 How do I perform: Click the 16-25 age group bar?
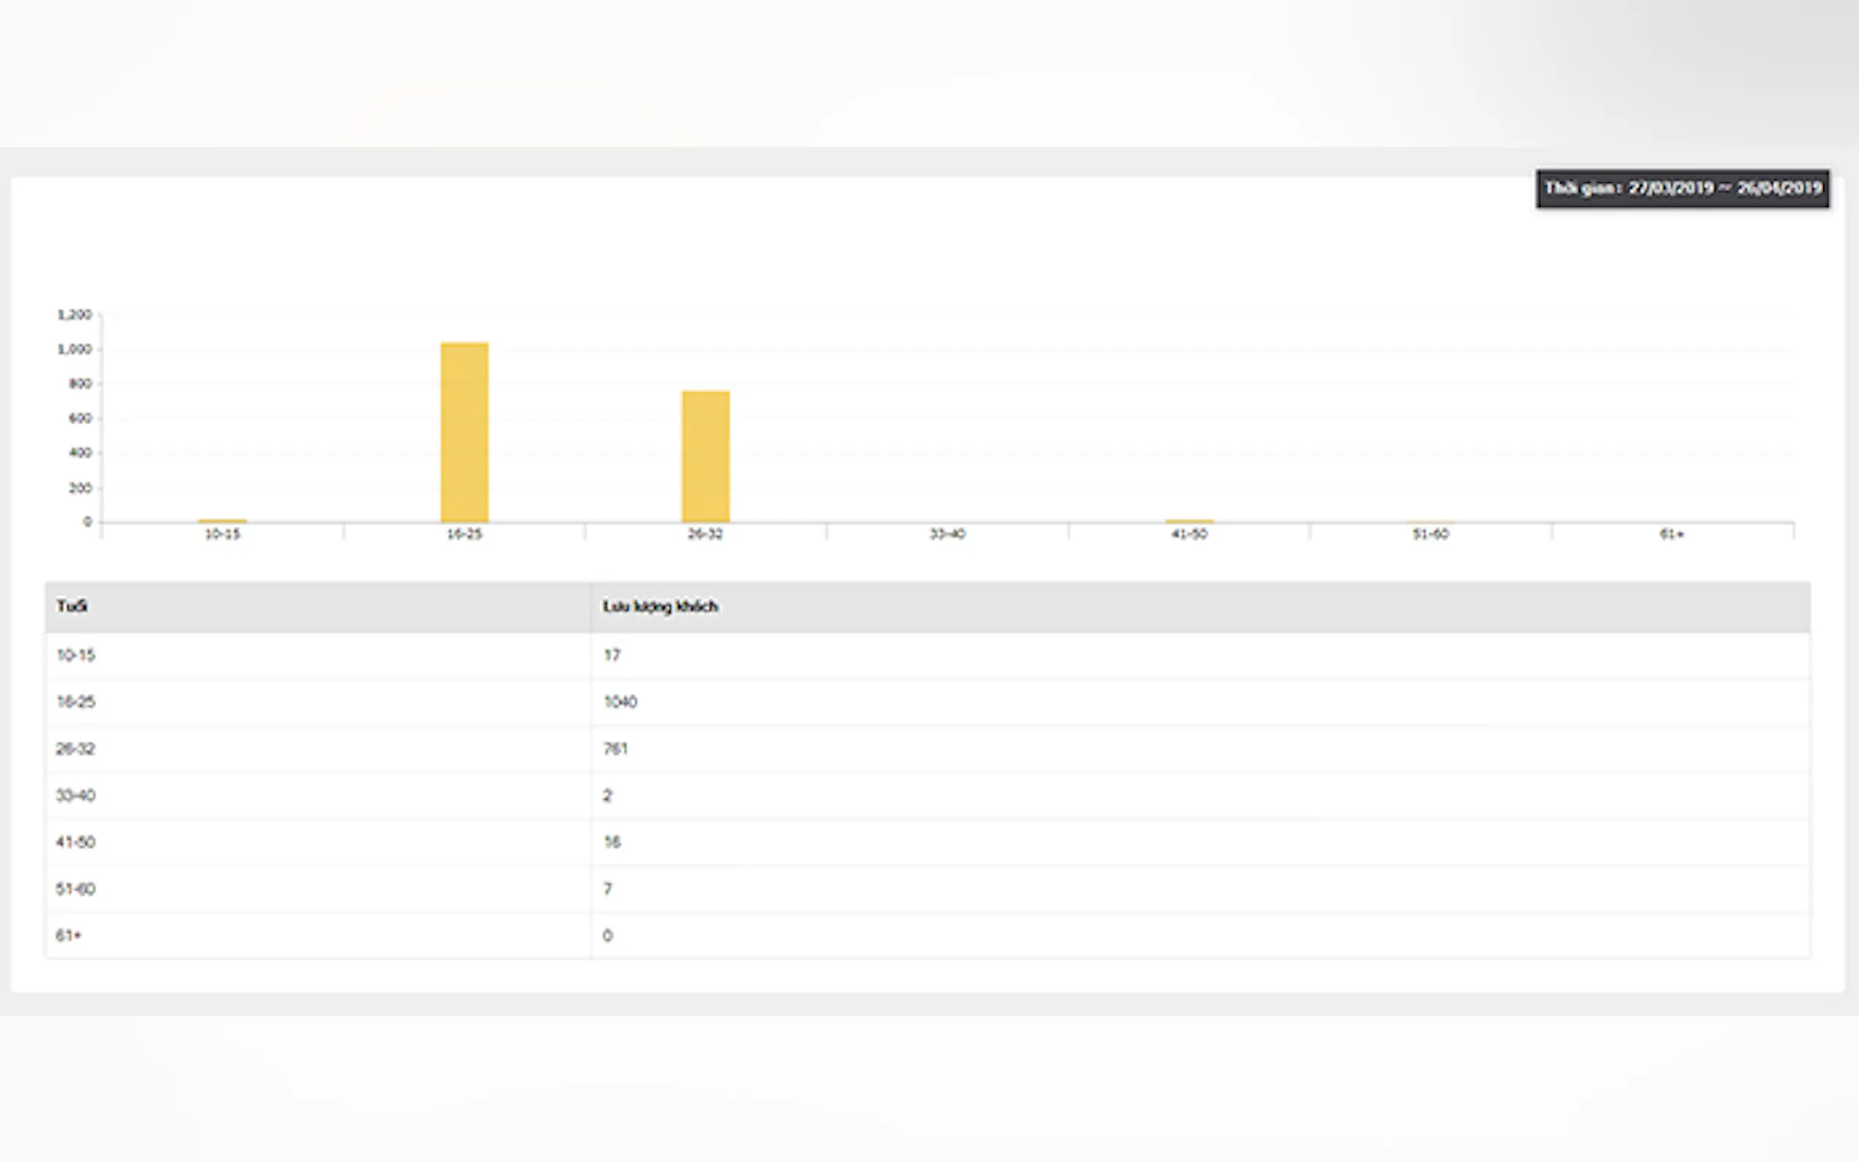coord(464,432)
